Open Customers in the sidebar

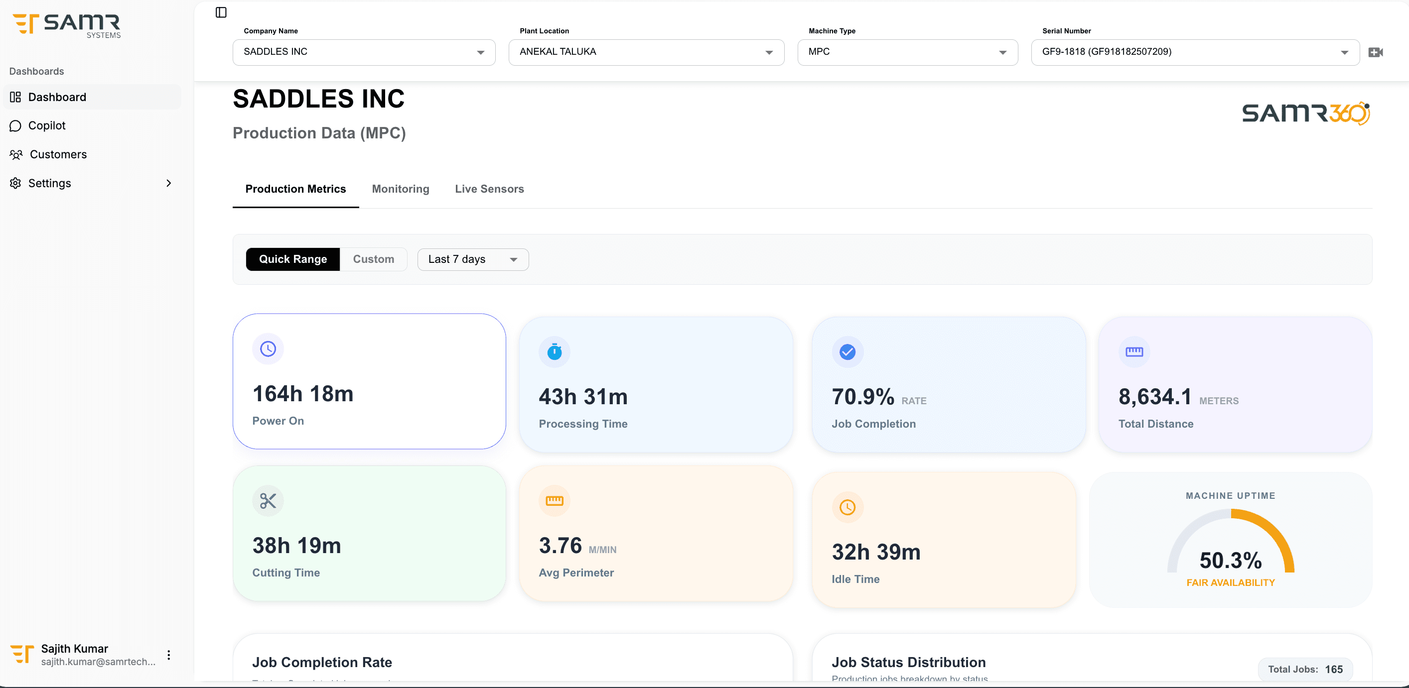pos(92,155)
